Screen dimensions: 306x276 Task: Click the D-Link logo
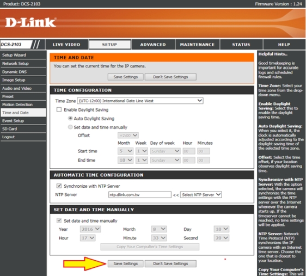pyautogui.click(x=30, y=22)
